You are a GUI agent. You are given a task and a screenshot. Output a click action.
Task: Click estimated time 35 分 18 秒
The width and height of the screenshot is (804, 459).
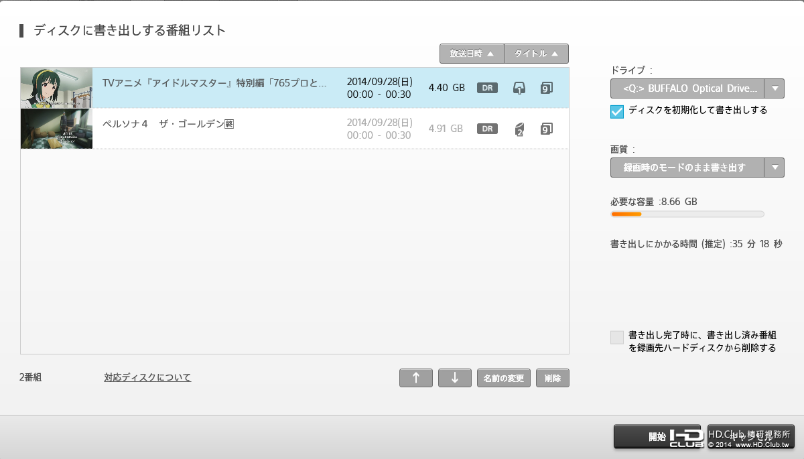click(x=757, y=244)
